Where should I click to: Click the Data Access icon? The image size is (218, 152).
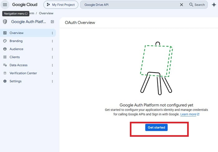click(x=5, y=65)
